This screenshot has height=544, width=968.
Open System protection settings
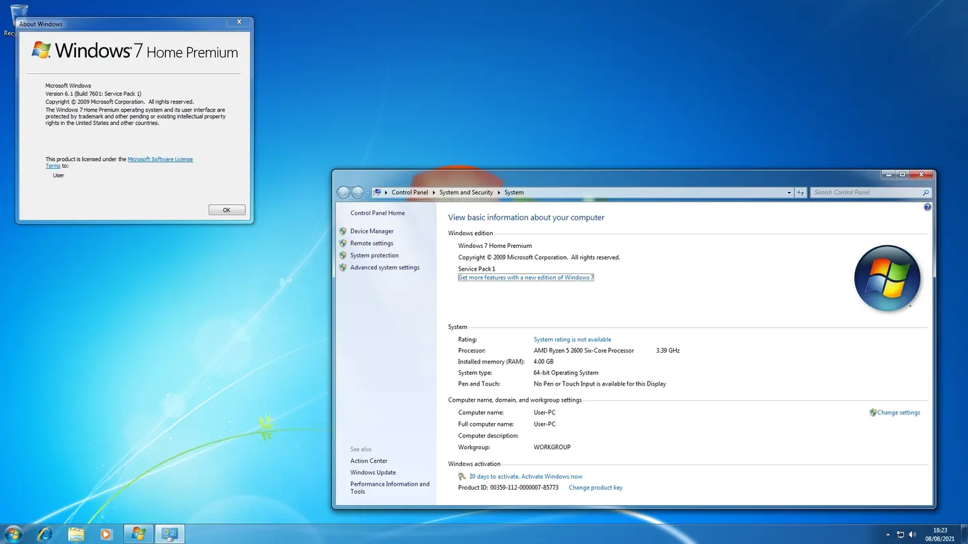click(374, 255)
